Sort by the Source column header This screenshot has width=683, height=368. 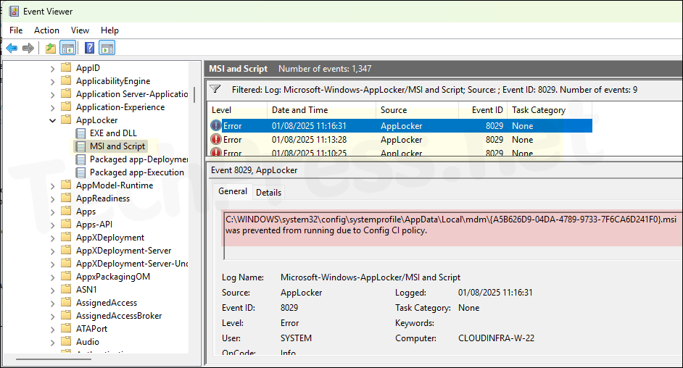pyautogui.click(x=418, y=110)
